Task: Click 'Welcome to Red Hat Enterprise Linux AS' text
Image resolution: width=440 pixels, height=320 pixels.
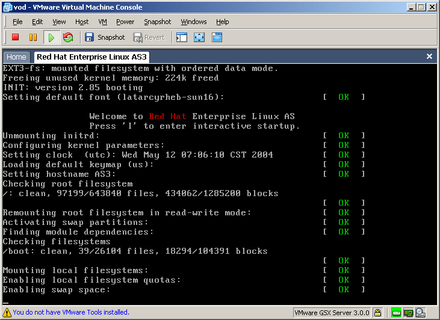Action: click(x=192, y=116)
